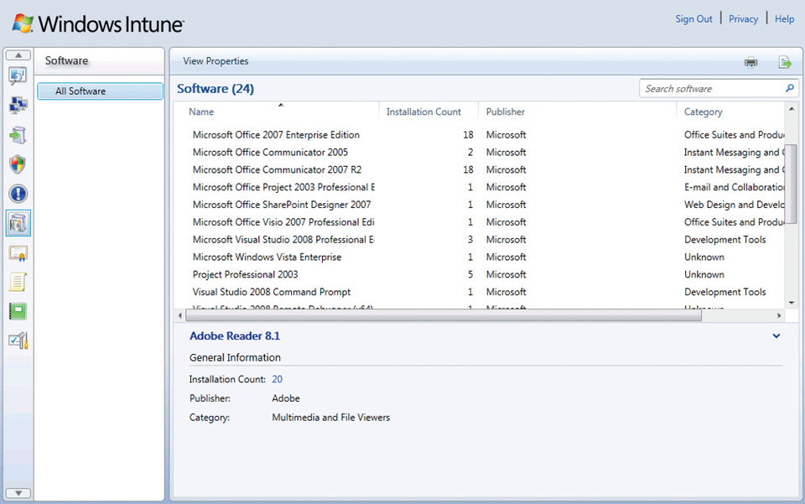805x504 pixels.
Task: Click the Multimedia and File Viewers category value
Action: [x=331, y=418]
